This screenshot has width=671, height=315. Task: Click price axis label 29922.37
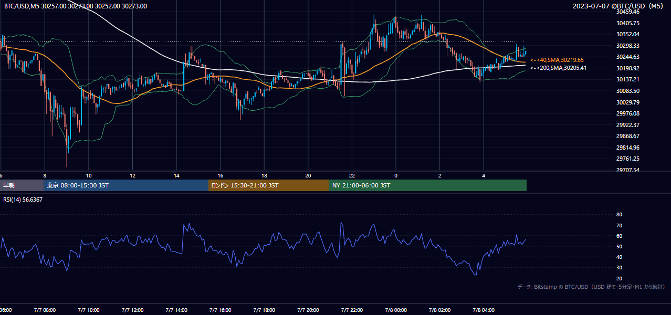(x=627, y=125)
